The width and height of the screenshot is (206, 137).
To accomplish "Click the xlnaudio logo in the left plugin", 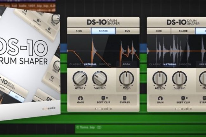I will (x=104, y=109).
